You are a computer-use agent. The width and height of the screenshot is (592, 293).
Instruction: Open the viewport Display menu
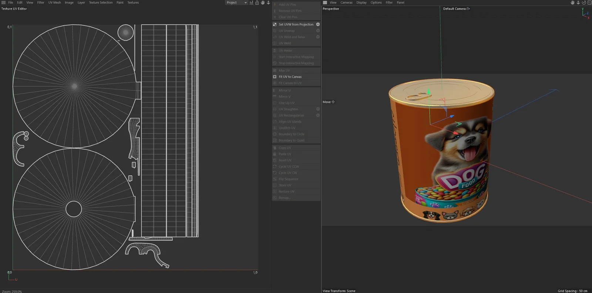tap(361, 3)
